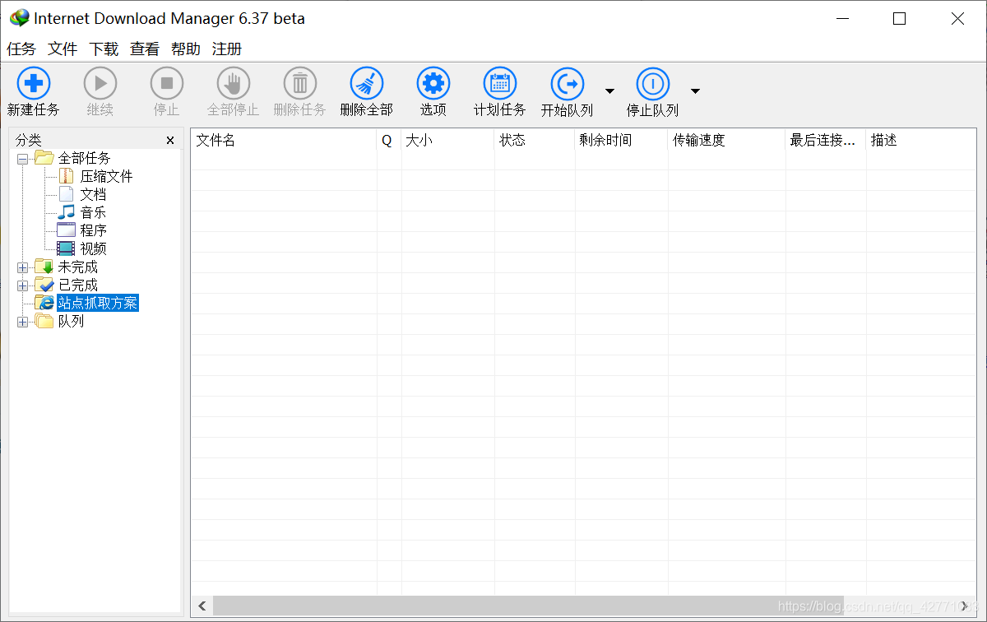This screenshot has width=987, height=622.
Task: Select 程序 category label
Action: [x=93, y=230]
